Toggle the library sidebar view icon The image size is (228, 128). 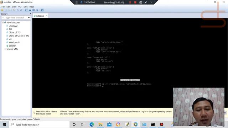pos(26,10)
